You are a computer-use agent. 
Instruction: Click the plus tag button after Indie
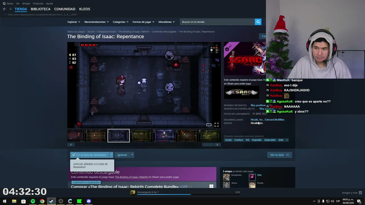[287, 140]
